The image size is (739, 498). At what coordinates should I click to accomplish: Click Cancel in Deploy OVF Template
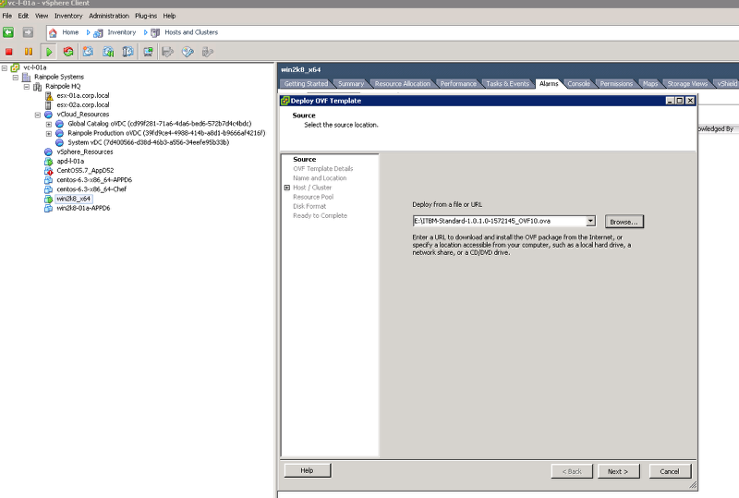click(x=670, y=471)
